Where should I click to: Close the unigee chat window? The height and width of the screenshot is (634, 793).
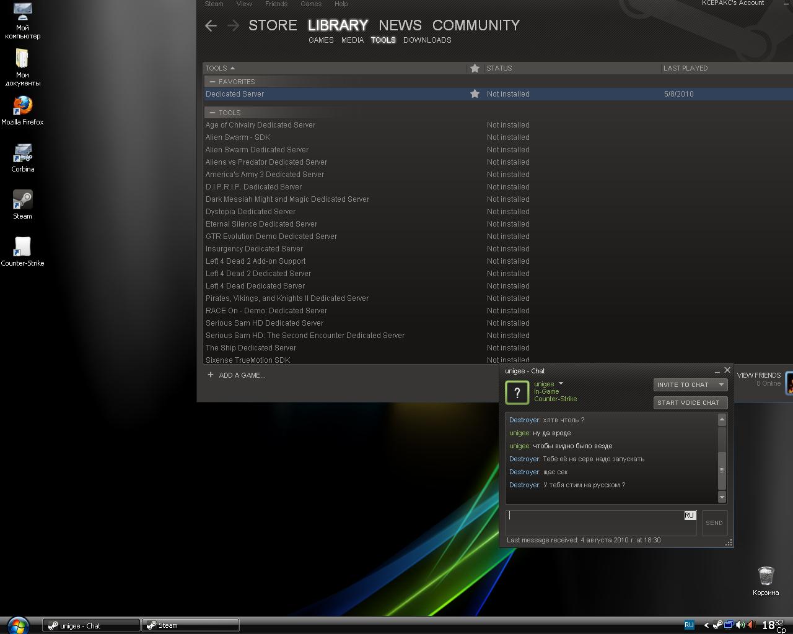pyautogui.click(x=727, y=370)
